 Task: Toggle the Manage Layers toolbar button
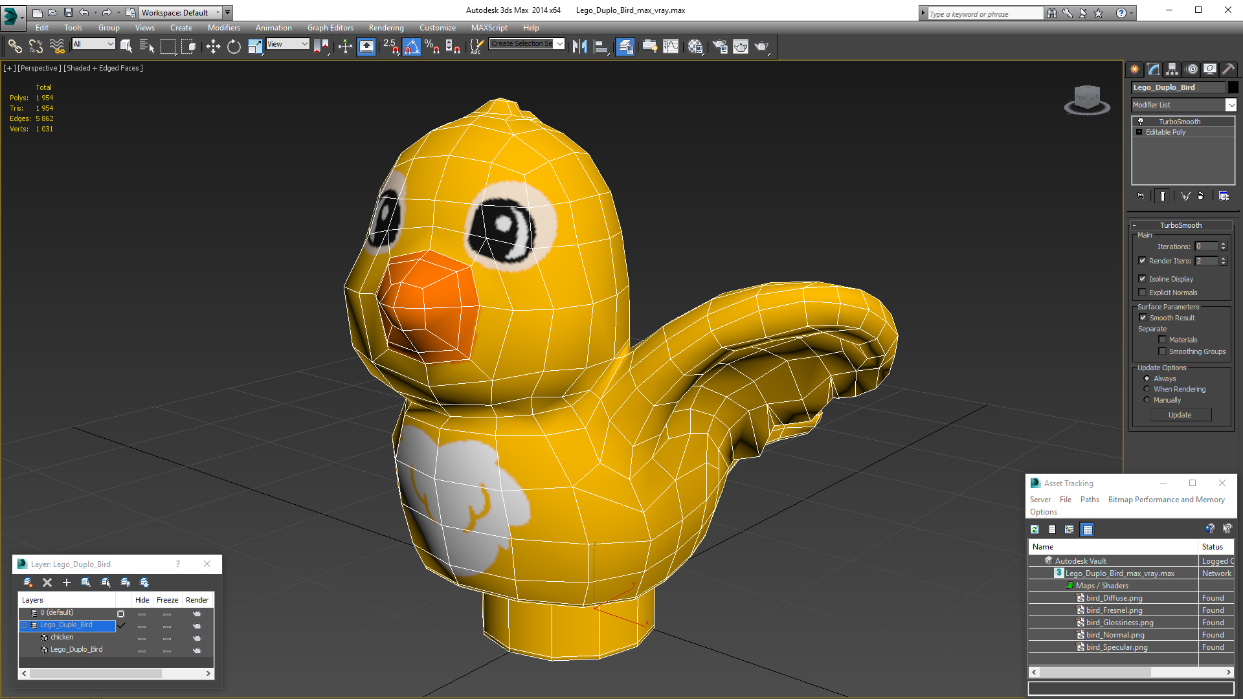(625, 46)
